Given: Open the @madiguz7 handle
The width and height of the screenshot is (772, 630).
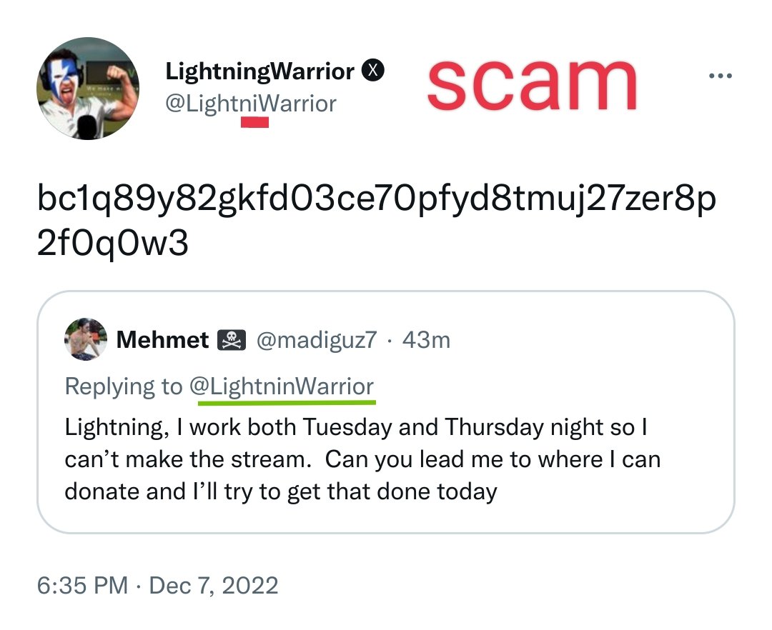Looking at the screenshot, I should [317, 340].
